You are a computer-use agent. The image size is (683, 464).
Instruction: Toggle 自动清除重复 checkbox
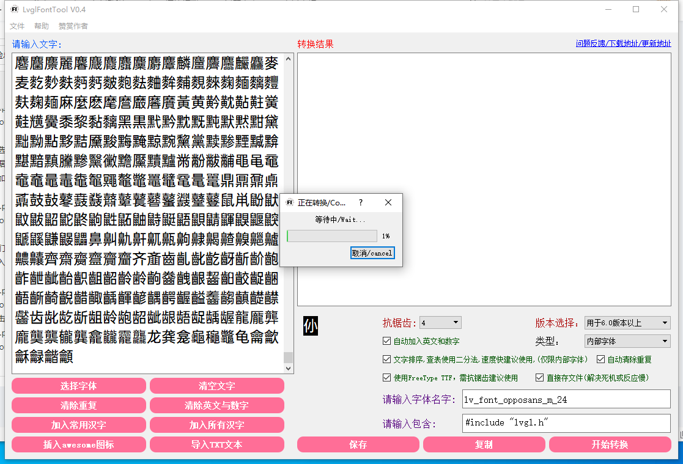[600, 359]
